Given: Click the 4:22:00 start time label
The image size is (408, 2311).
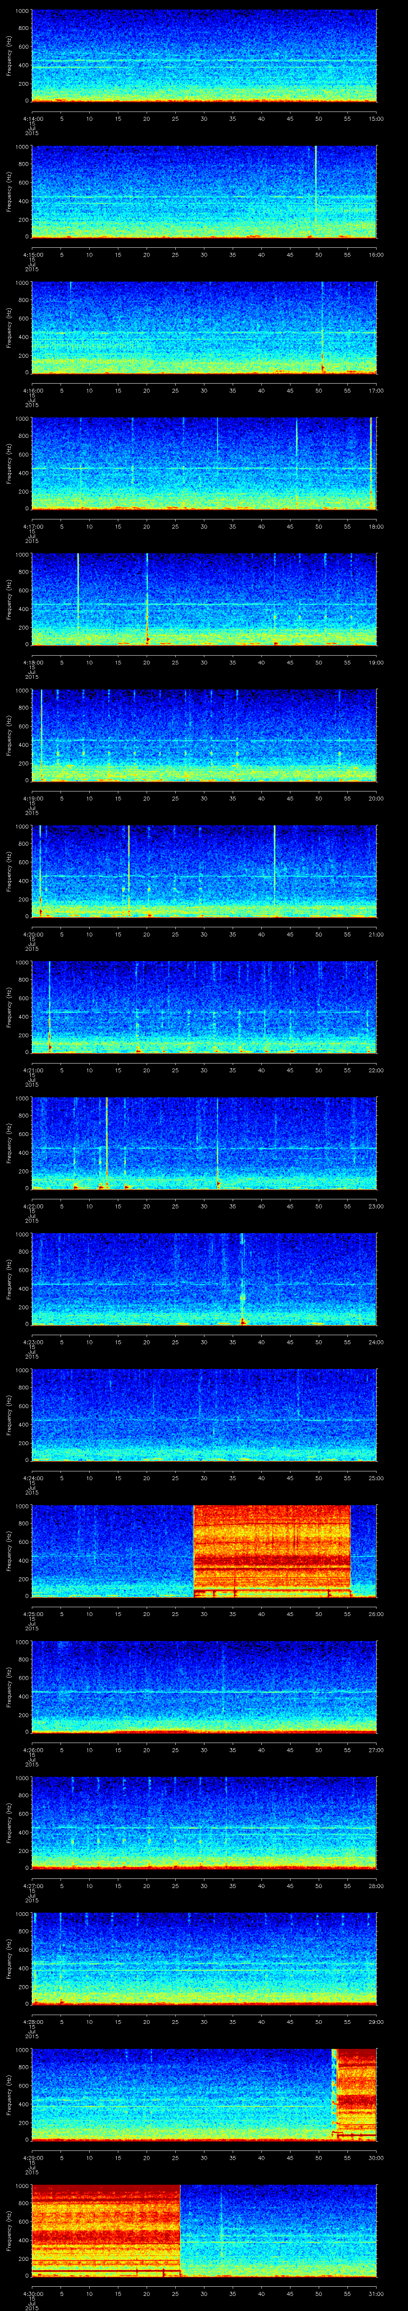Looking at the screenshot, I should click(32, 1206).
